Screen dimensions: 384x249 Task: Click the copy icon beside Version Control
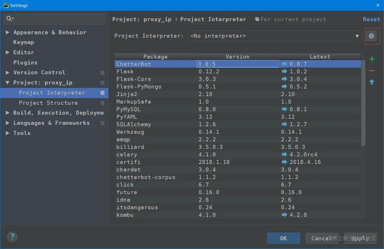coord(103,73)
